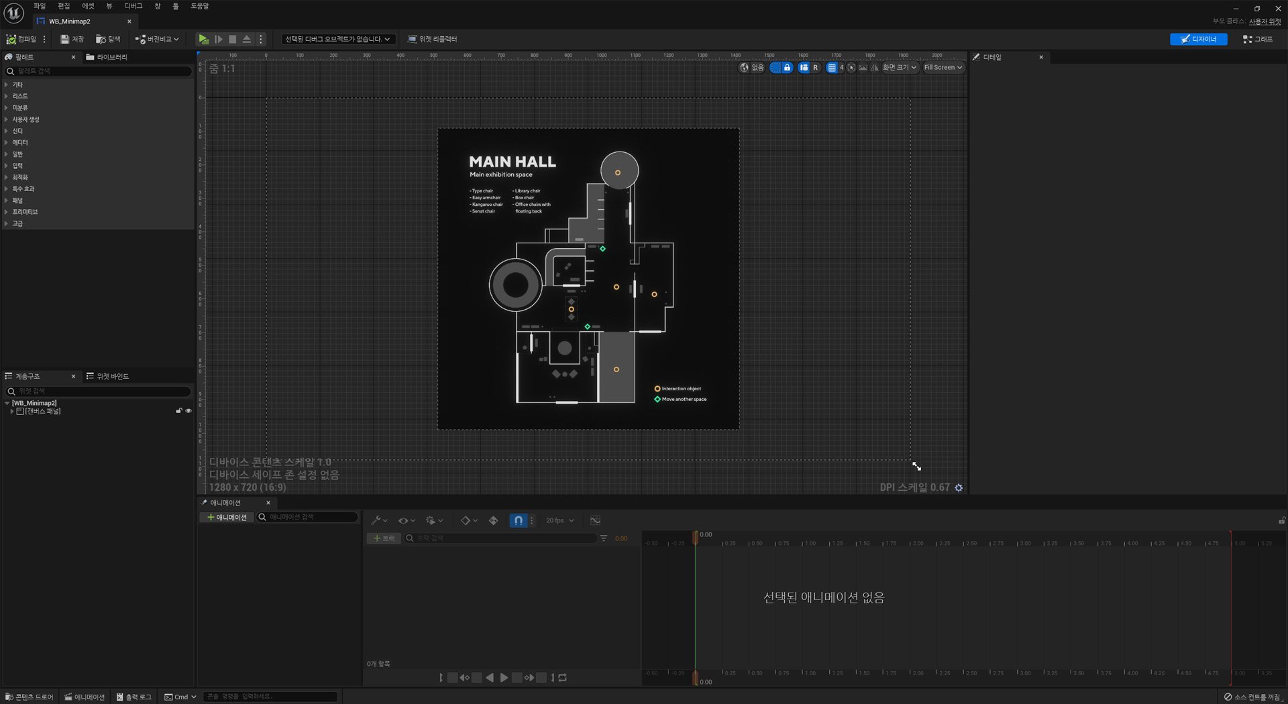This screenshot has height=704, width=1288.
Task: Click the timeline playhead marker at 0.00
Action: [x=695, y=536]
